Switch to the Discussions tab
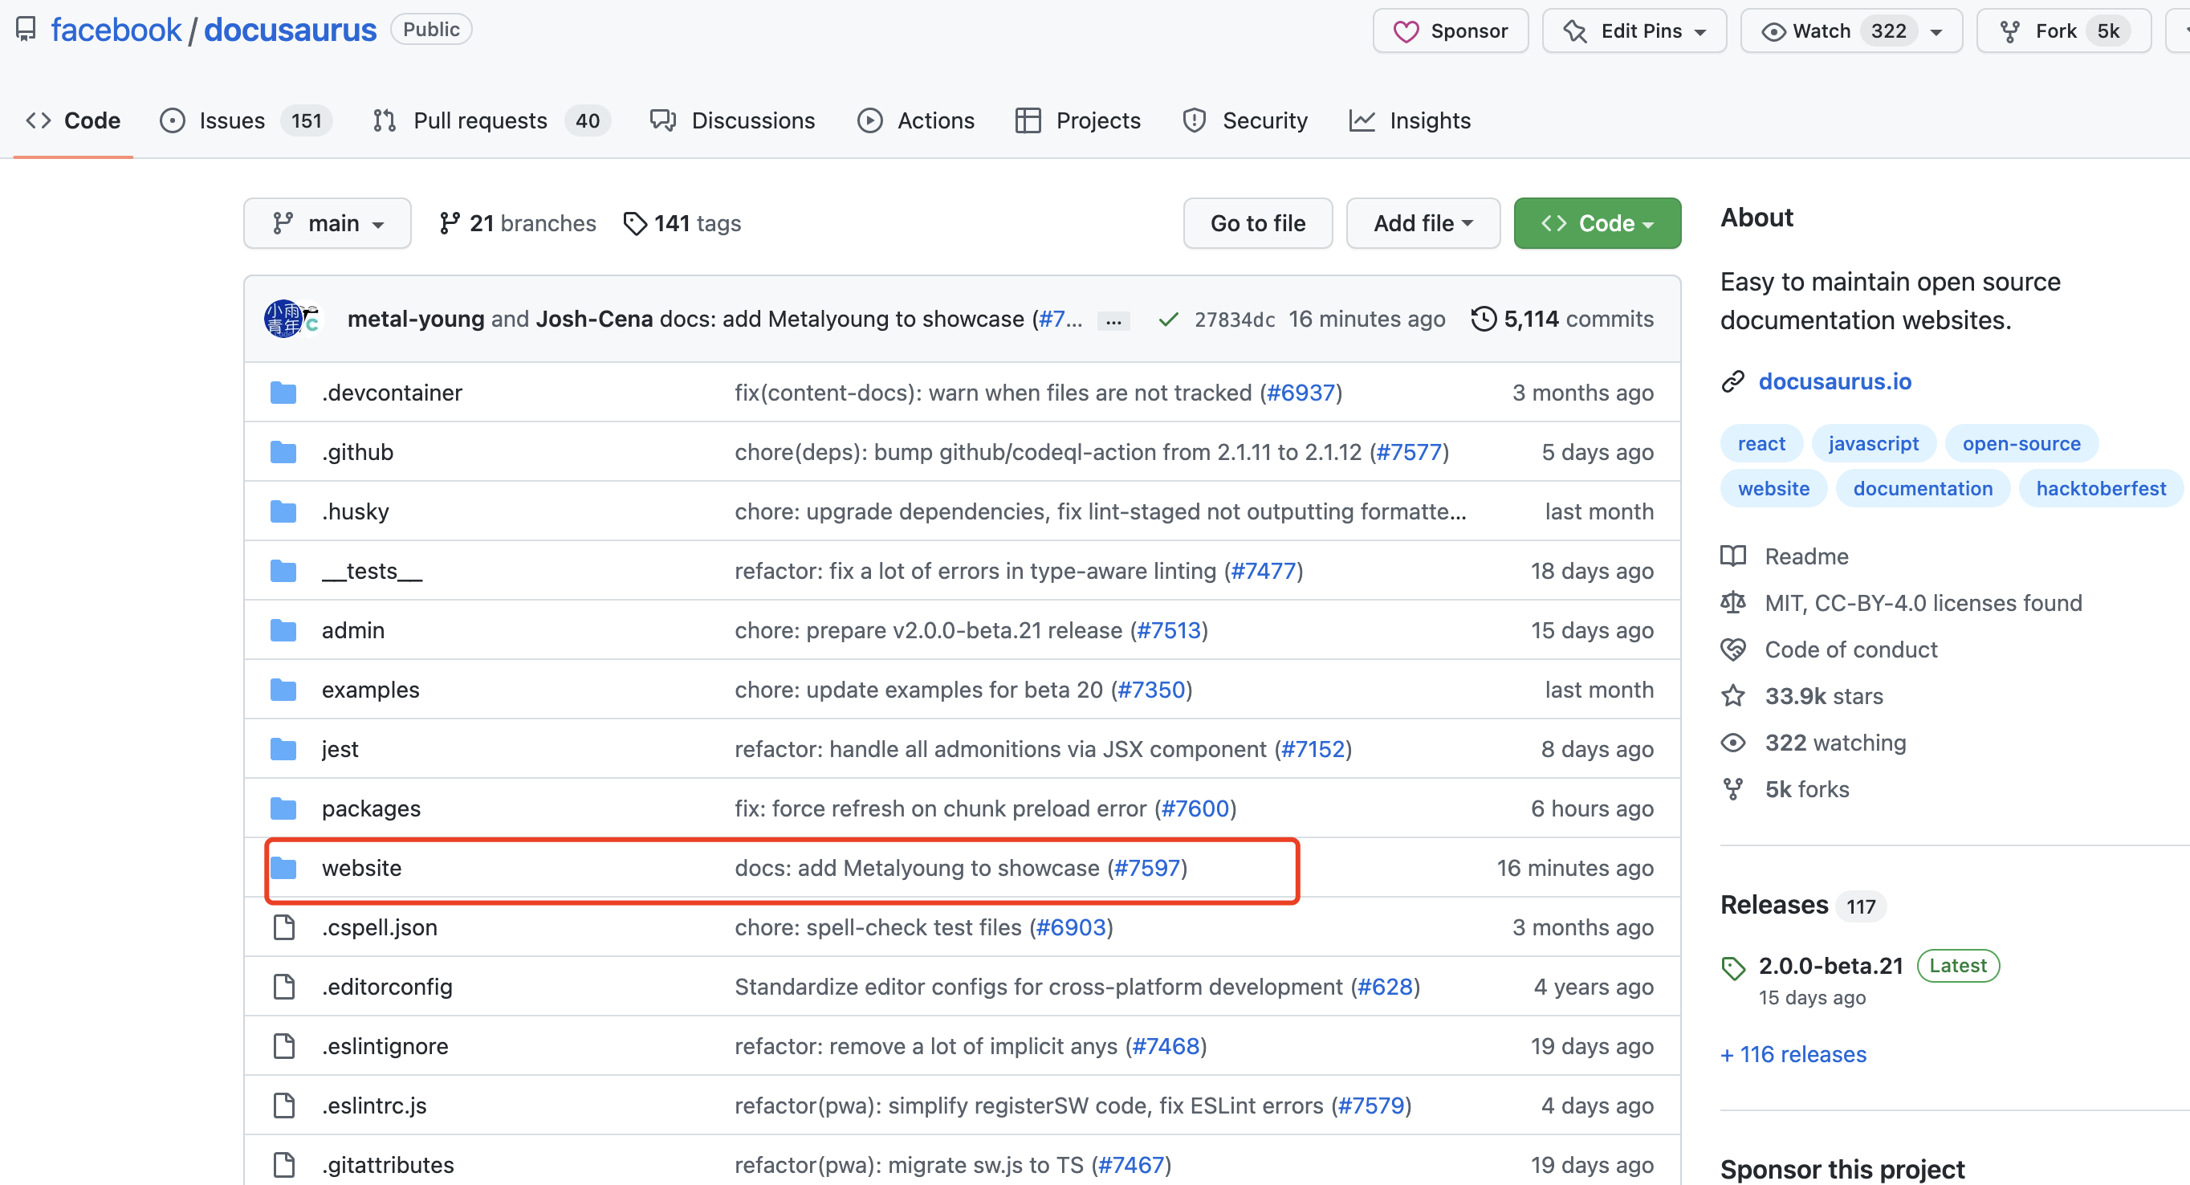The image size is (2190, 1185). point(733,120)
